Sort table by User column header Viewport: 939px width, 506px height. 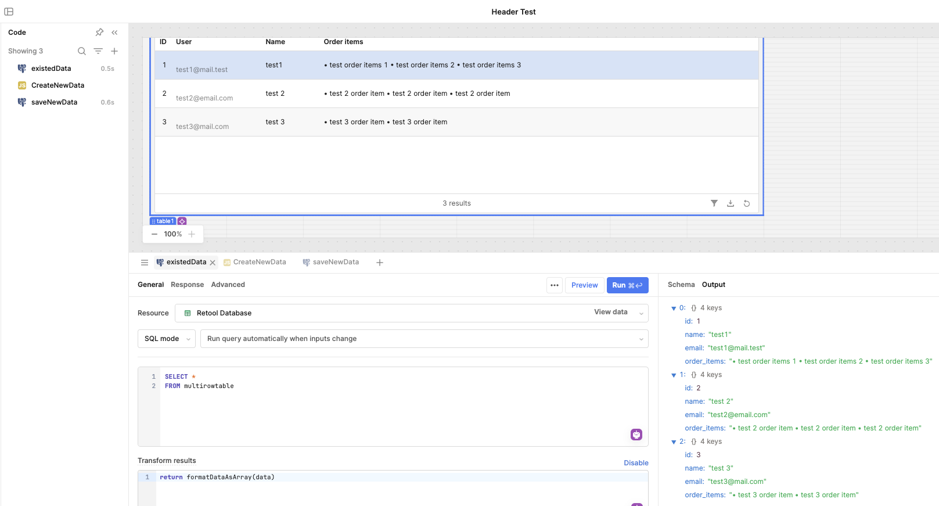tap(184, 42)
